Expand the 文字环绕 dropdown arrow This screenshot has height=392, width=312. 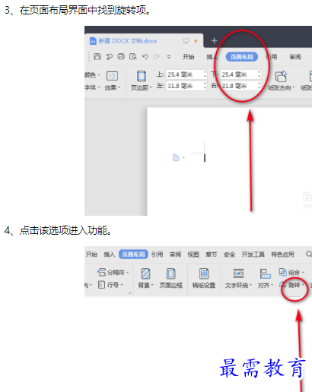tap(250, 286)
